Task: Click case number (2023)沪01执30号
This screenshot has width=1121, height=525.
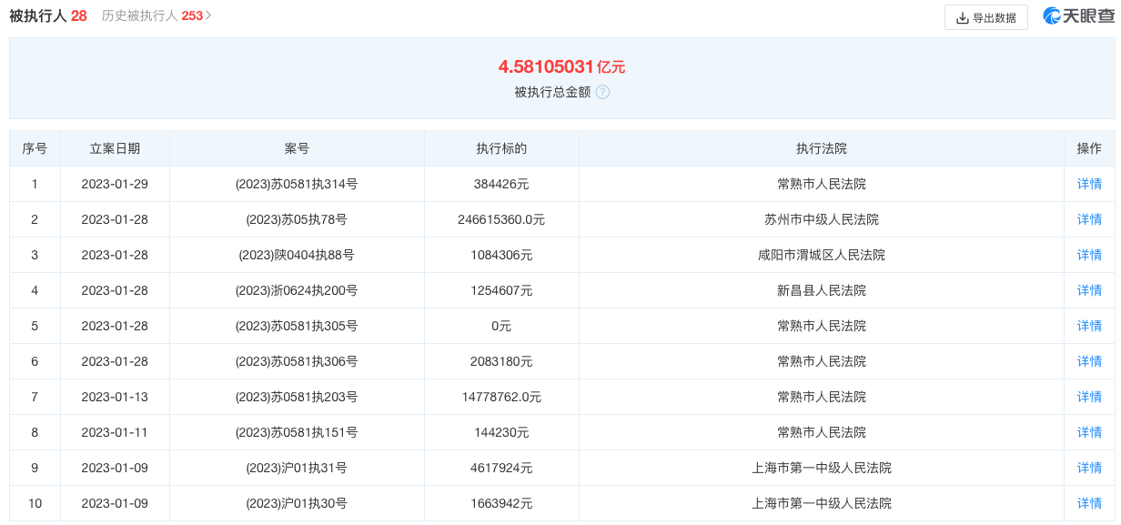Action: (297, 503)
